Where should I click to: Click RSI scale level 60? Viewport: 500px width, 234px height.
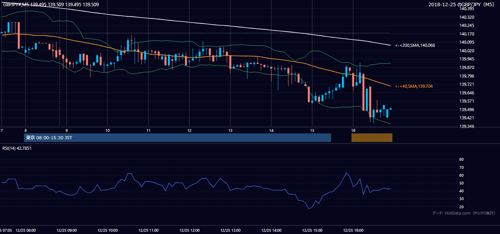(x=461, y=175)
